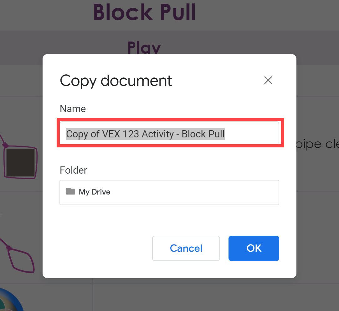339x311 pixels.
Task: Click the Copy document dialog title
Action: pyautogui.click(x=116, y=81)
